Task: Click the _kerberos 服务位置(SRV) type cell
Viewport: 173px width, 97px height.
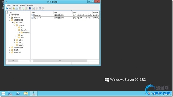Action: (59, 15)
